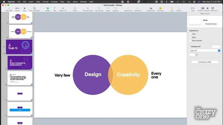Open Control Center in menu bar

pos(194,2)
